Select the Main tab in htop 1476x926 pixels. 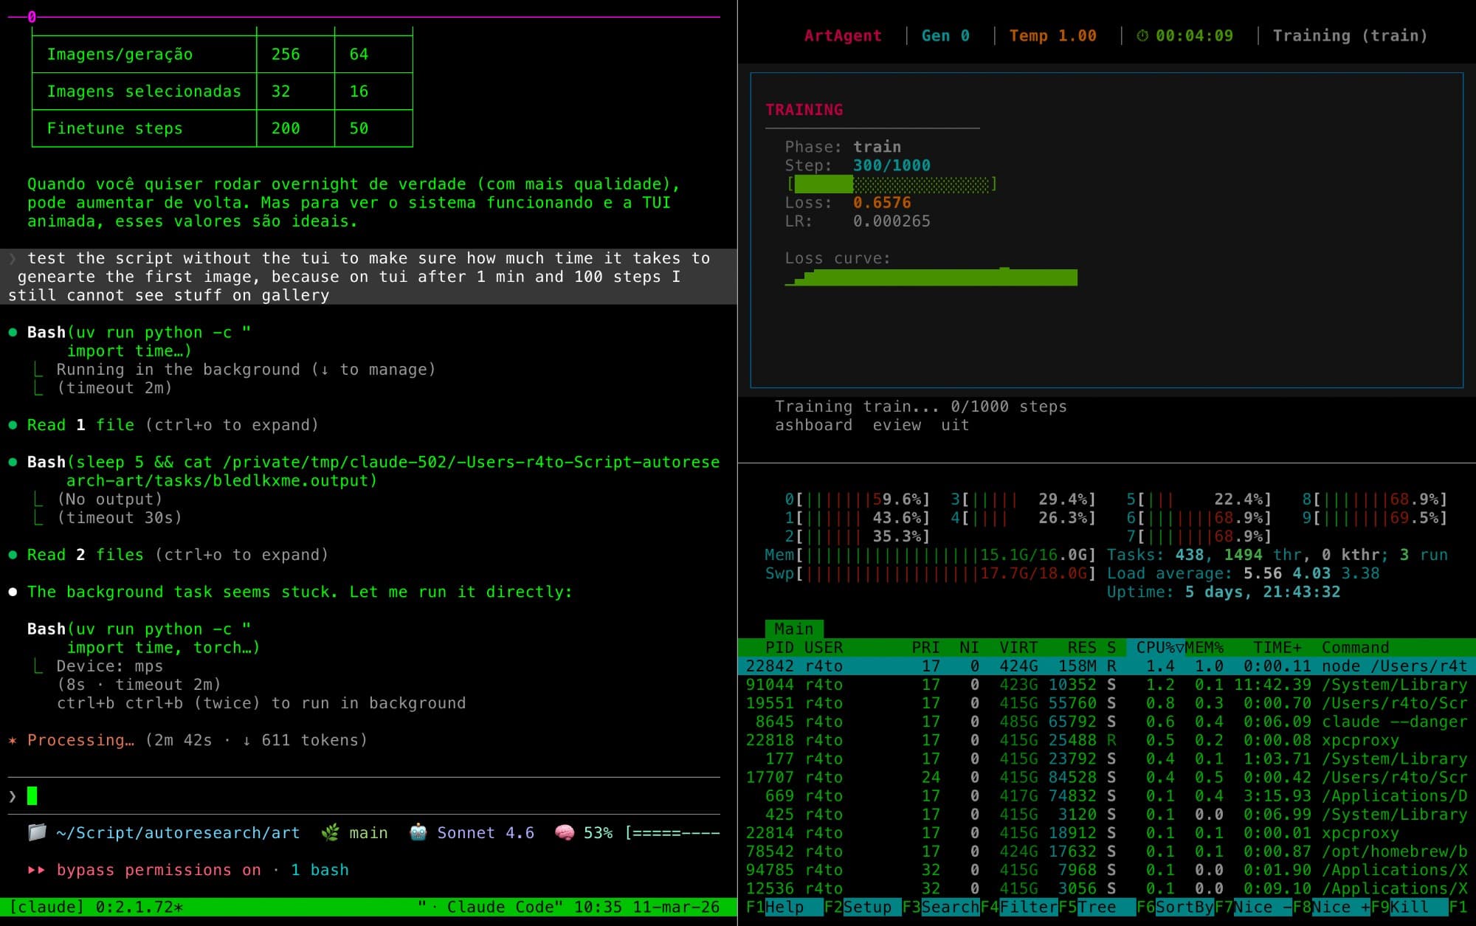pyautogui.click(x=793, y=629)
